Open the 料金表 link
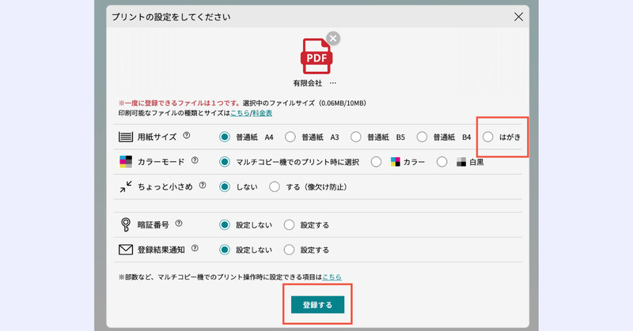The image size is (633, 331). tap(263, 113)
